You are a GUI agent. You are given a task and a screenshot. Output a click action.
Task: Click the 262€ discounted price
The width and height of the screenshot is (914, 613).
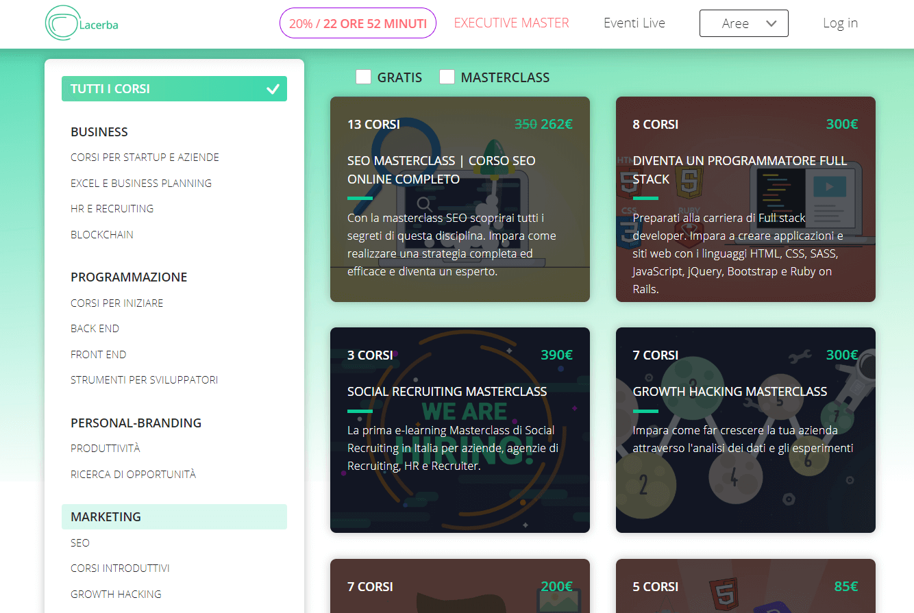point(556,125)
